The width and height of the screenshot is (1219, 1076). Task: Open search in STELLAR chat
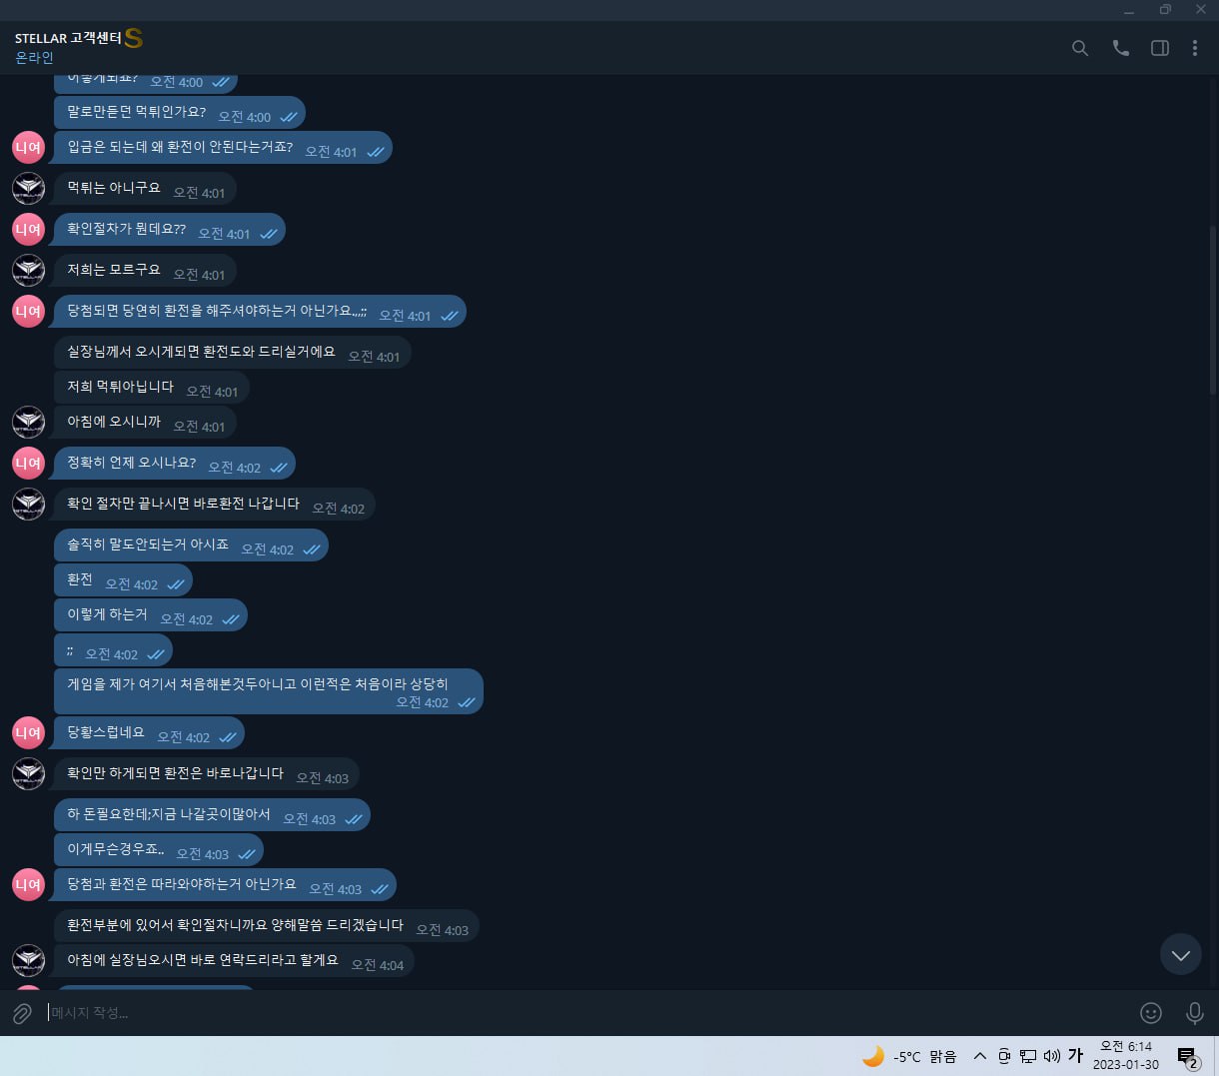1080,48
